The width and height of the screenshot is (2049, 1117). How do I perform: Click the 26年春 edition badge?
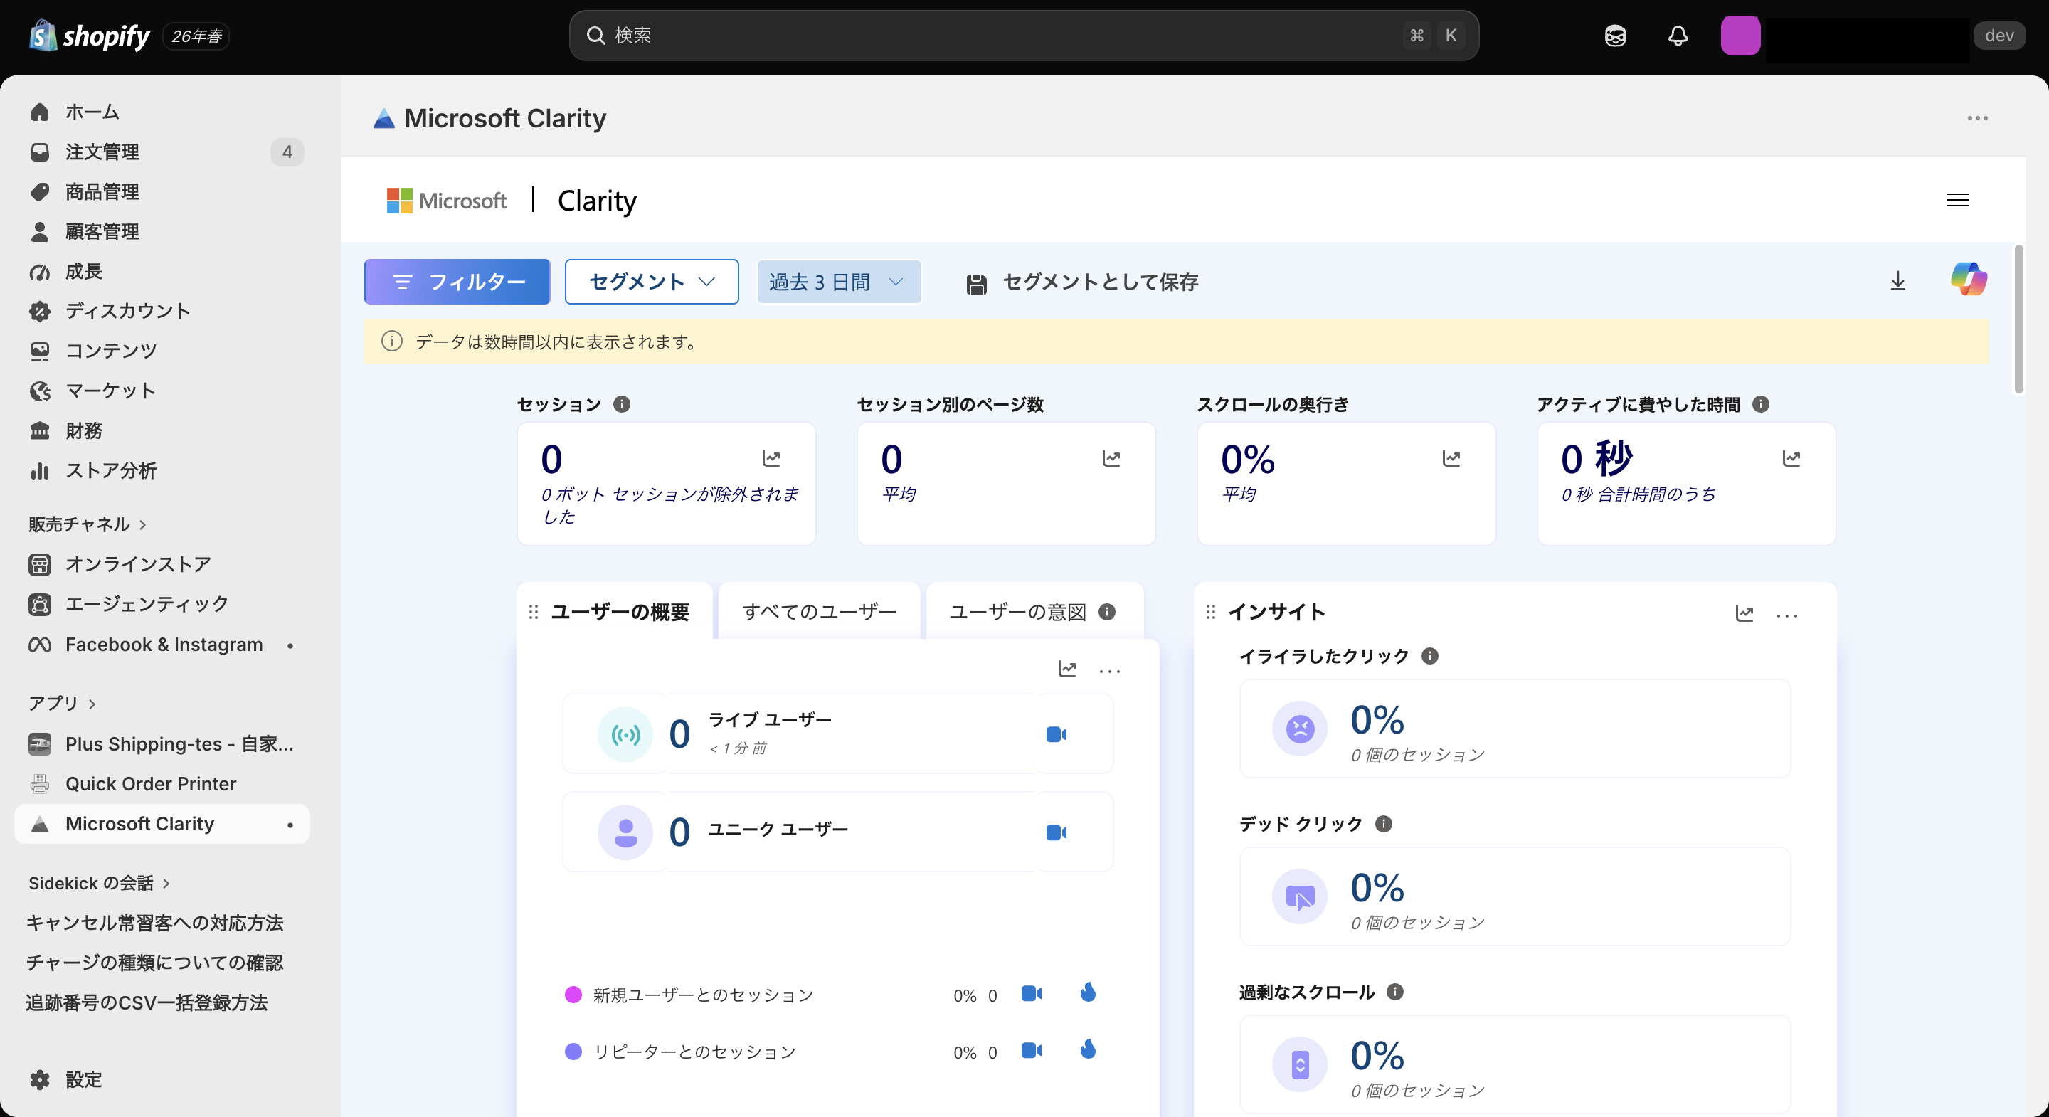click(196, 36)
